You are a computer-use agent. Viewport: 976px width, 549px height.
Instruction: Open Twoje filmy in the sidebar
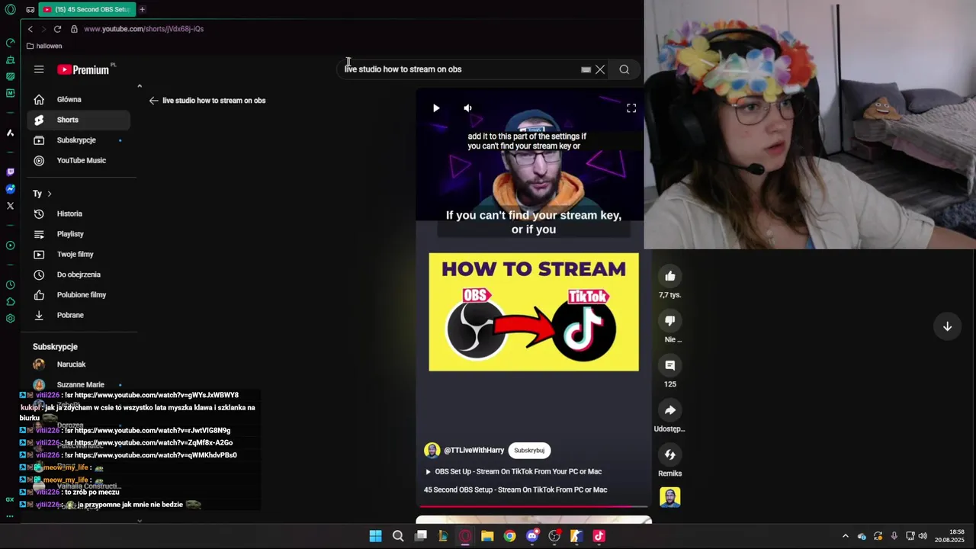tap(79, 254)
